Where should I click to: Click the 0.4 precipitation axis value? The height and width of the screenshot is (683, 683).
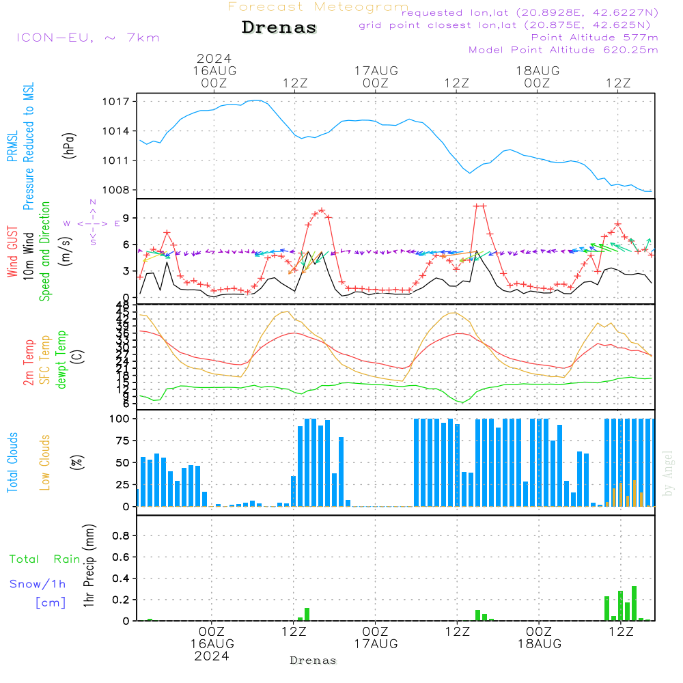pos(121,579)
